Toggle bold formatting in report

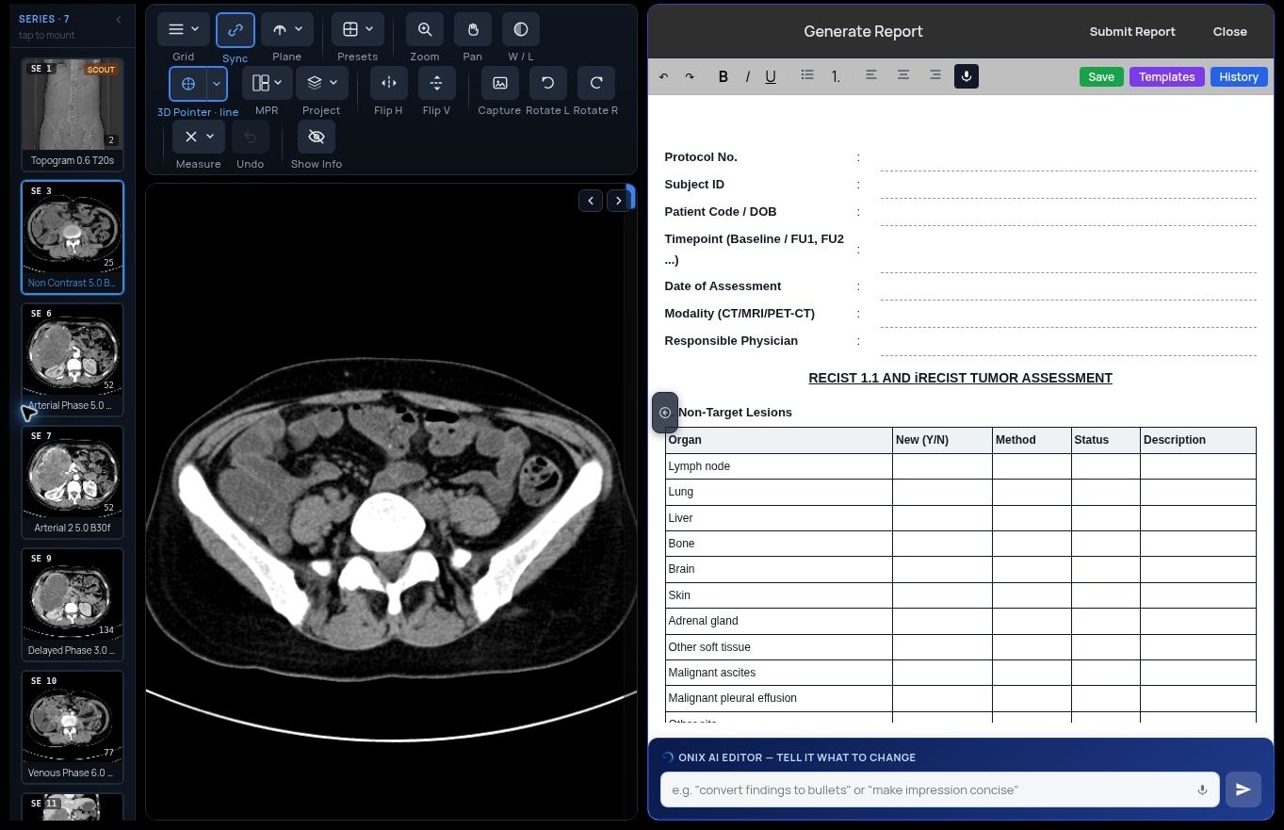(x=723, y=77)
